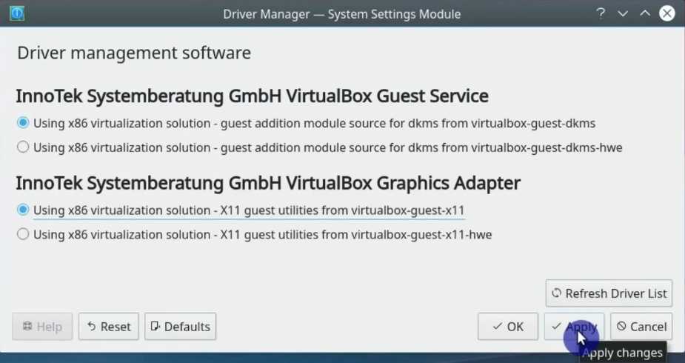Select the virtualbox-guest-dkms driver option
Viewport: 685px width, 363px height.
coord(23,123)
